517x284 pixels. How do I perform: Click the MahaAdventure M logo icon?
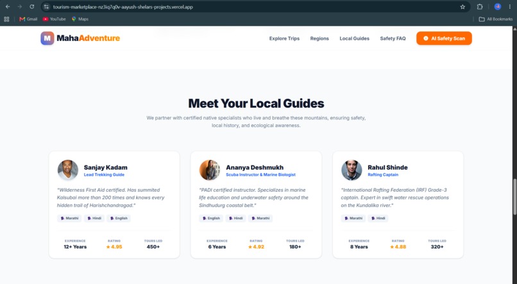click(47, 38)
